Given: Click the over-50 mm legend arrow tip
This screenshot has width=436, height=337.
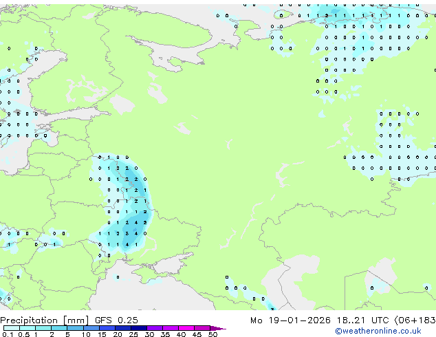Looking at the screenshot, I should pyautogui.click(x=218, y=328).
